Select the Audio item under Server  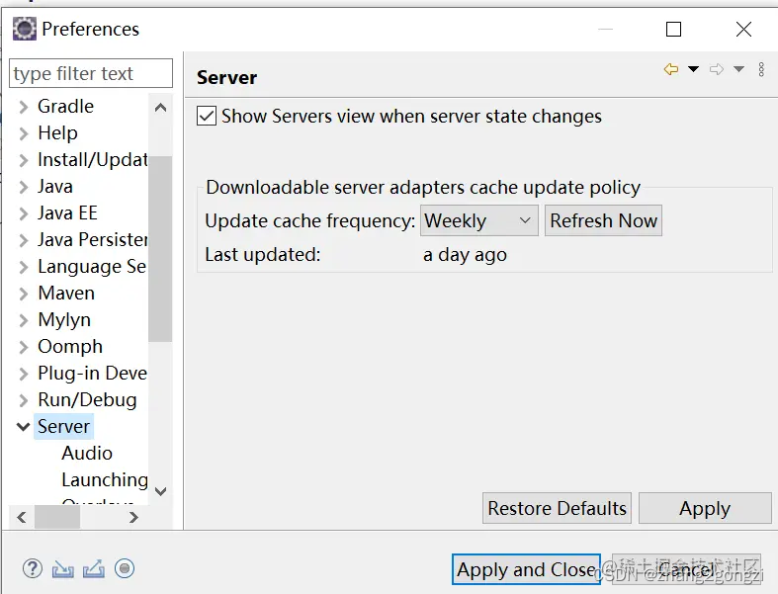click(x=87, y=453)
